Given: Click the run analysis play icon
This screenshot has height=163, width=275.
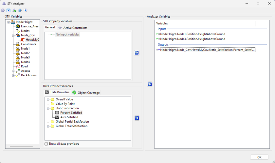Looking at the screenshot, I should tap(9, 10).
